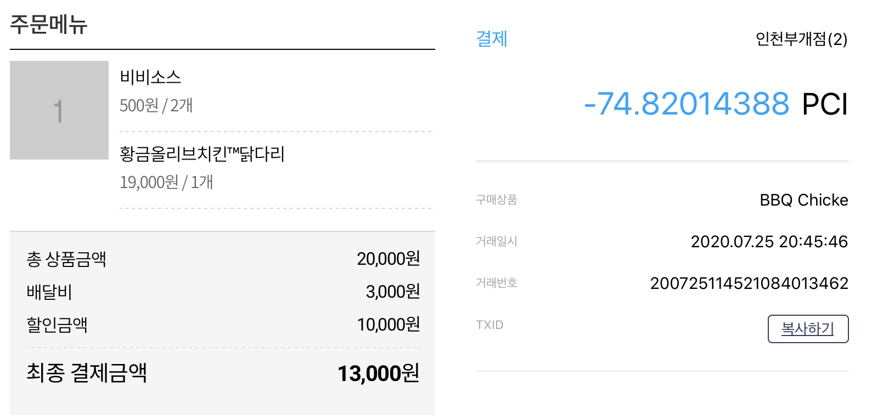Click the 주문메뉴 section heading
Viewport: 883px width, 415px height.
click(49, 24)
